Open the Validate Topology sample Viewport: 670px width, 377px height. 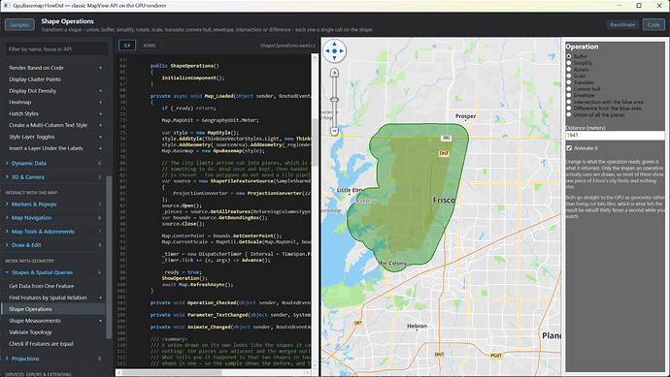click(53, 331)
